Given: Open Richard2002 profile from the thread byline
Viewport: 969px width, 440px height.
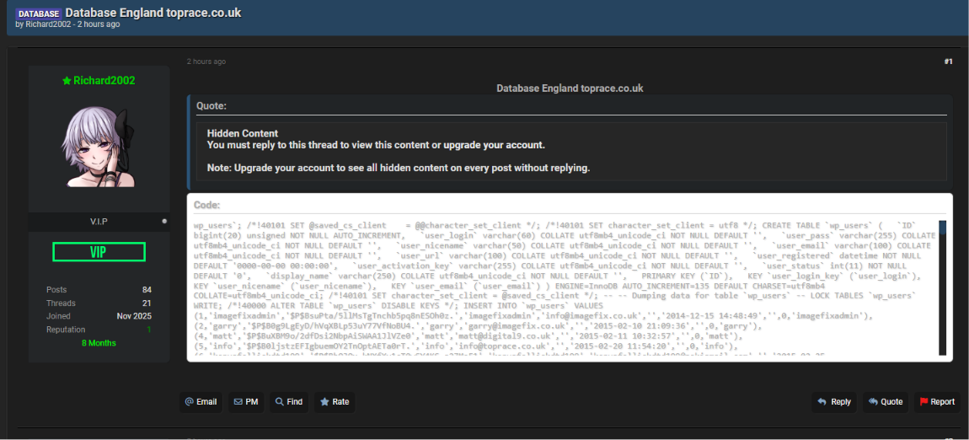Looking at the screenshot, I should coord(48,24).
